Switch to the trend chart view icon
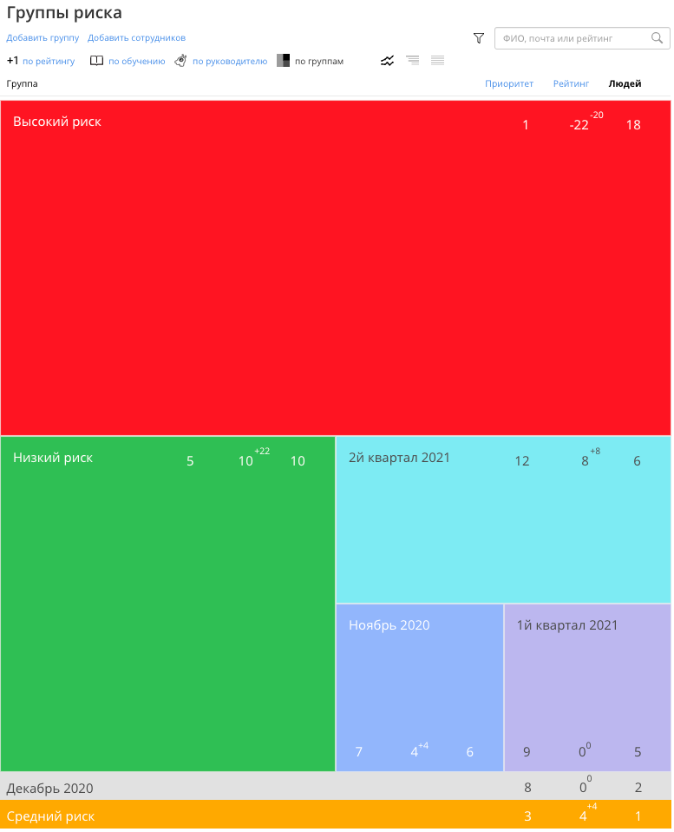The image size is (674, 832). pyautogui.click(x=388, y=61)
